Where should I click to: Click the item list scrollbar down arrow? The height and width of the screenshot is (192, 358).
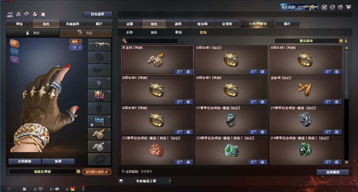[x=347, y=162]
